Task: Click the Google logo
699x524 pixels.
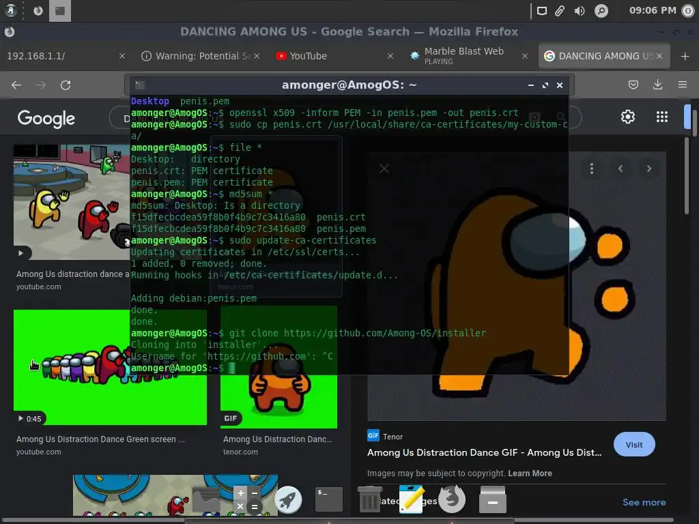Action: click(46, 119)
